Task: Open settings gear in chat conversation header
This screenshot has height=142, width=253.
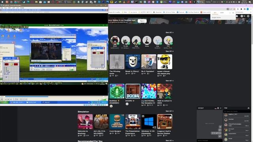Action: pos(218,108)
